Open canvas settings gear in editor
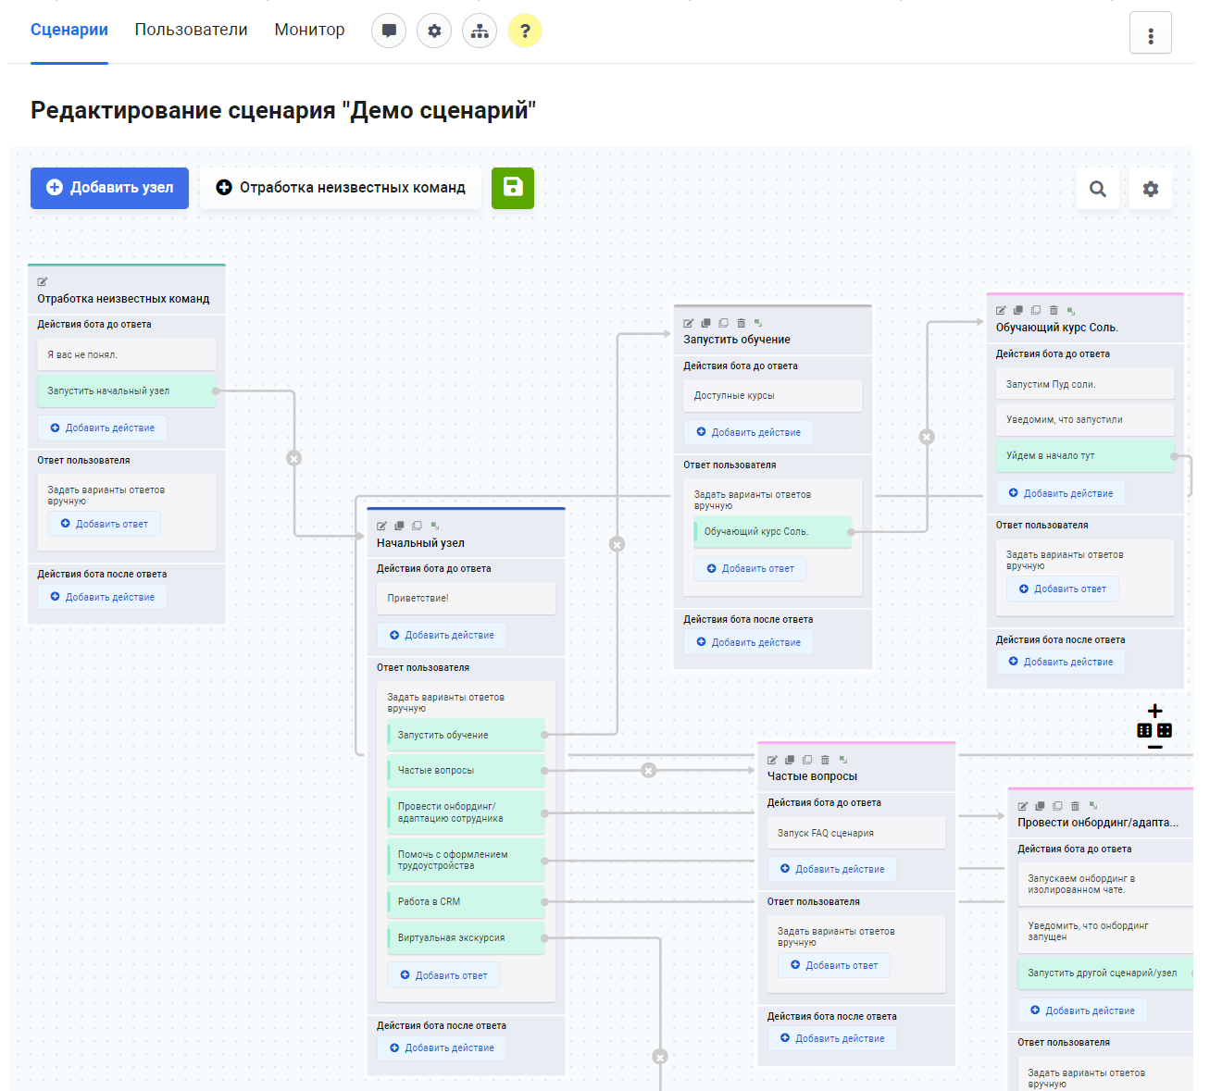The width and height of the screenshot is (1210, 1091). [x=1150, y=189]
